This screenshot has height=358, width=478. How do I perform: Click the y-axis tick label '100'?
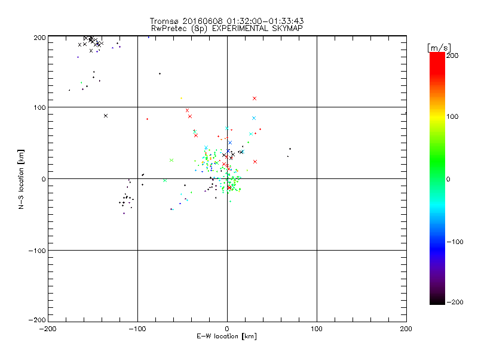coord(39,107)
